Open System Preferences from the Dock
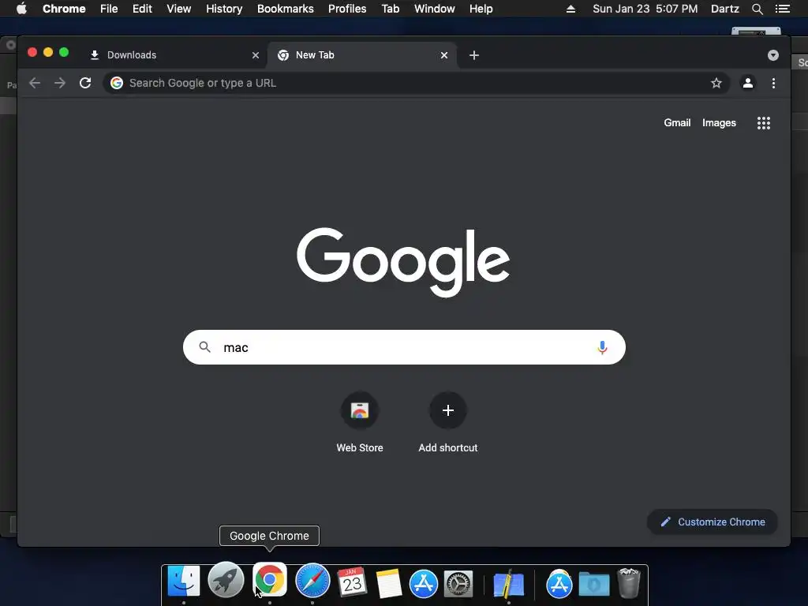The image size is (808, 606). pos(458,584)
